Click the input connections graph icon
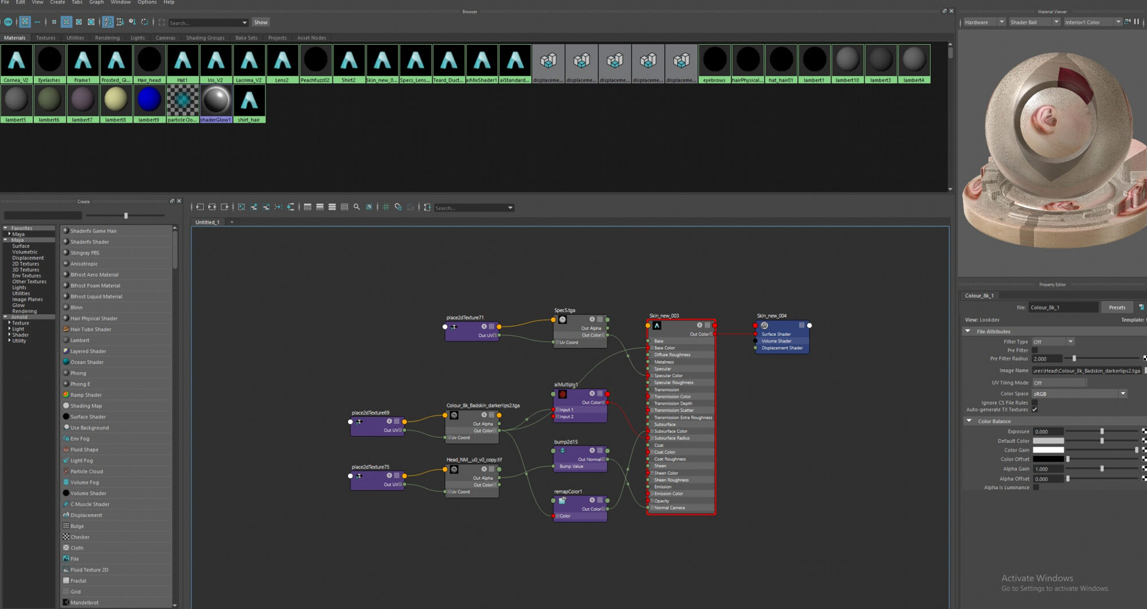 pos(200,207)
